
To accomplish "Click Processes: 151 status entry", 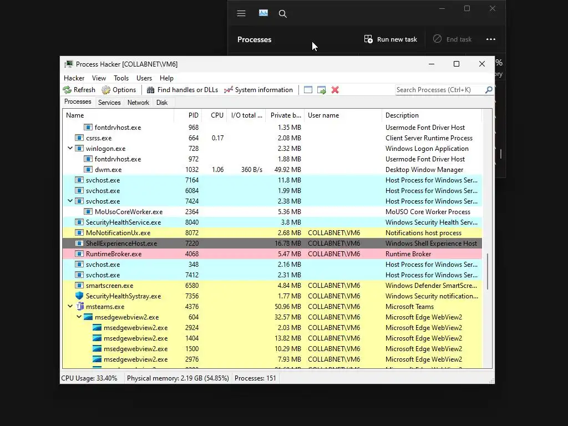I will coord(255,378).
